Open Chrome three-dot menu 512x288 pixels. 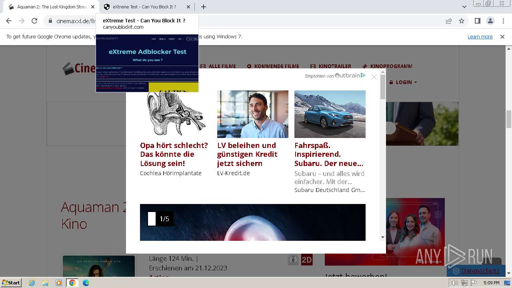[x=503, y=21]
